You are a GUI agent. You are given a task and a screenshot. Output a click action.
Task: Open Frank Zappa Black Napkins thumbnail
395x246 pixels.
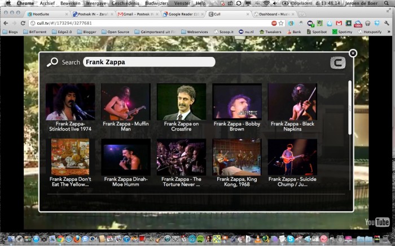point(292,102)
